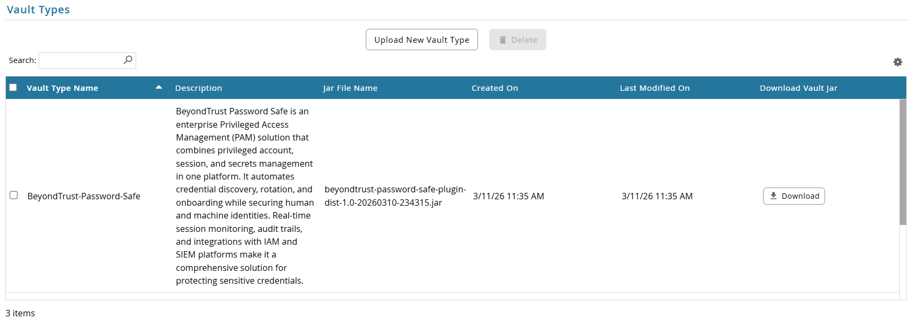Click the sort arrow on Vault Type Name
910x335 pixels.
click(x=159, y=87)
